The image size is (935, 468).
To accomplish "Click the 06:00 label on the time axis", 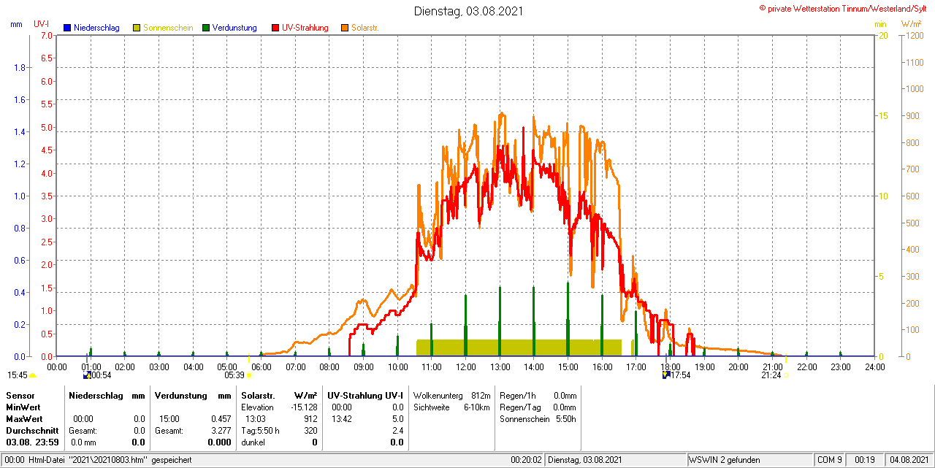I will coord(261,367).
